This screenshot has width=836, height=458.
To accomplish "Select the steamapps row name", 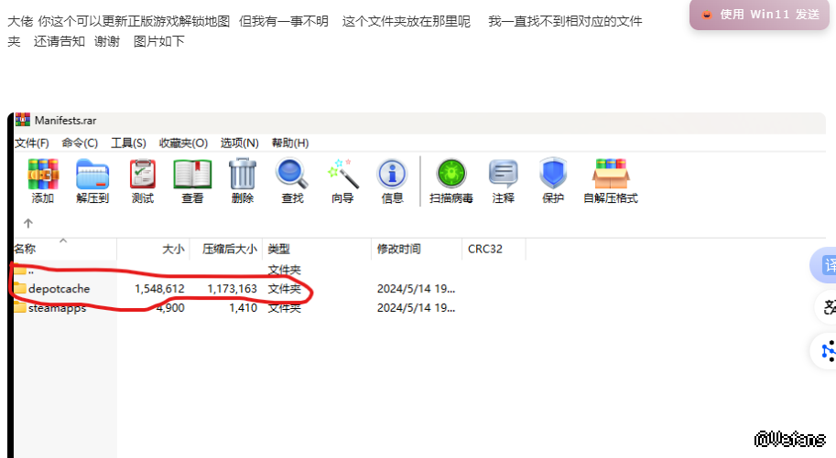I will (57, 308).
